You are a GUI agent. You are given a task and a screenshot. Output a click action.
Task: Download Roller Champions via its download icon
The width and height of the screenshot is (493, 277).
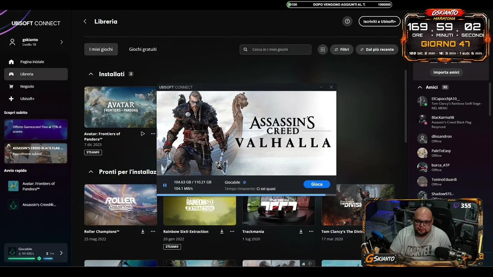(143, 232)
